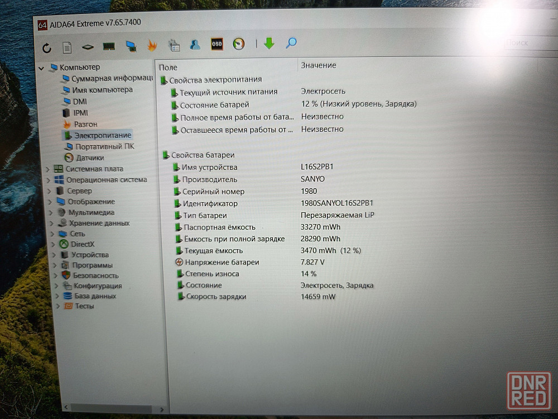Collapse the Компьютер tree node

(42, 68)
